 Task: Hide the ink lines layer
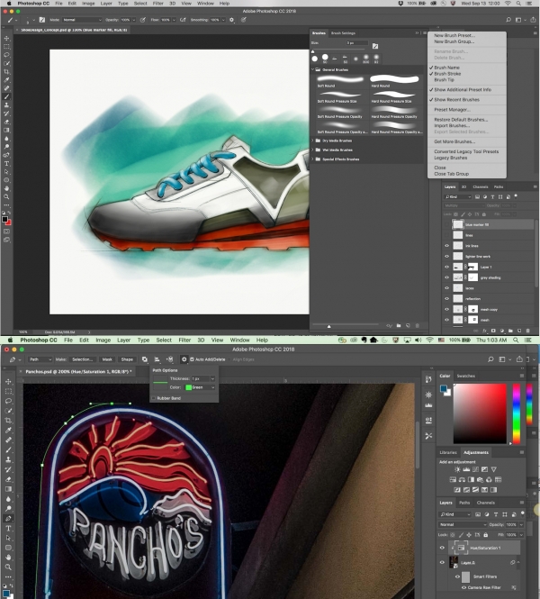point(447,246)
